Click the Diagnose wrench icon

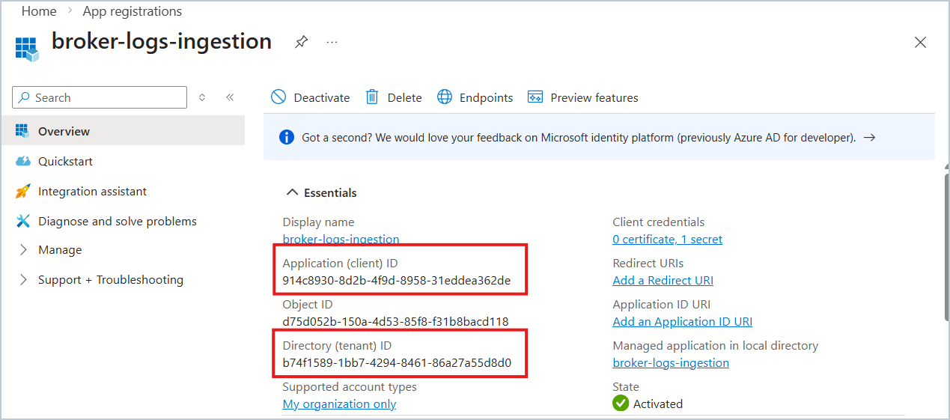[x=22, y=222]
